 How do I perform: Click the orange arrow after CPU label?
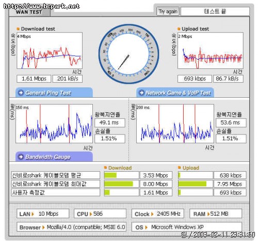(91, 214)
